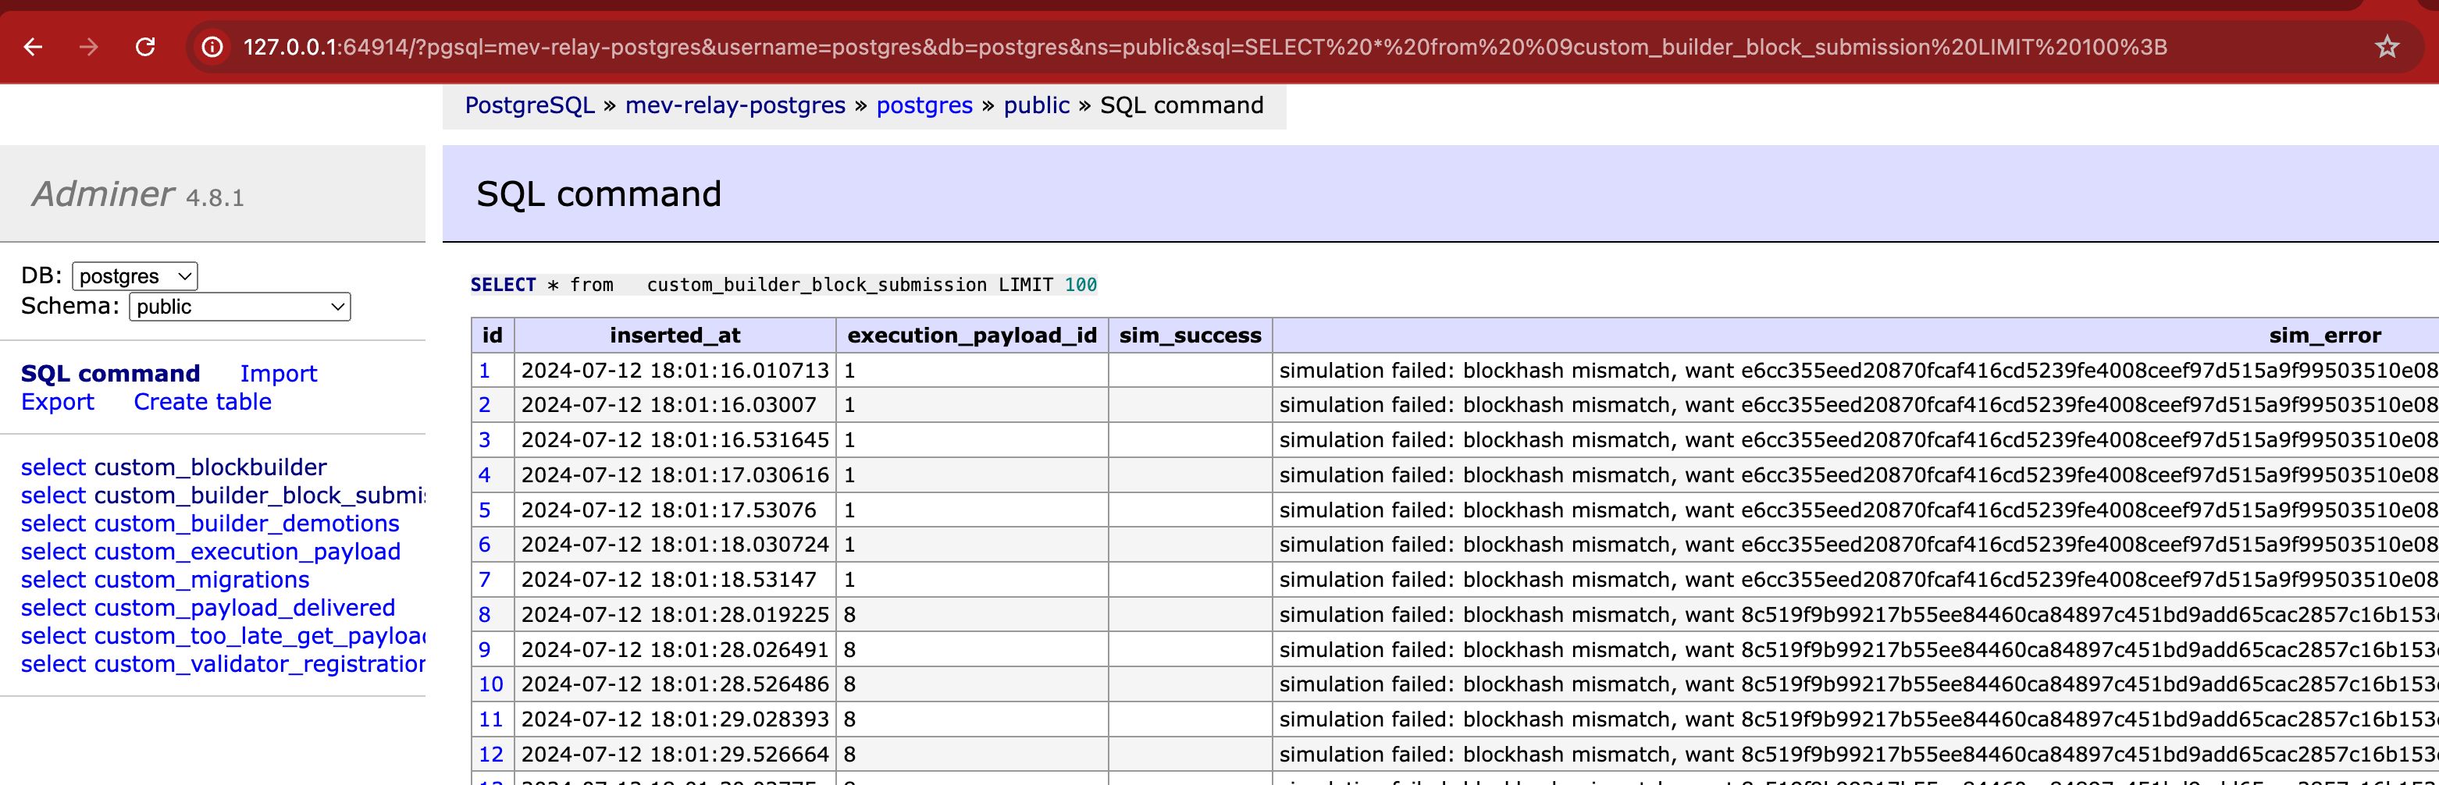2439x785 pixels.
Task: Reload the page with the refresh icon
Action: pyautogui.click(x=145, y=46)
